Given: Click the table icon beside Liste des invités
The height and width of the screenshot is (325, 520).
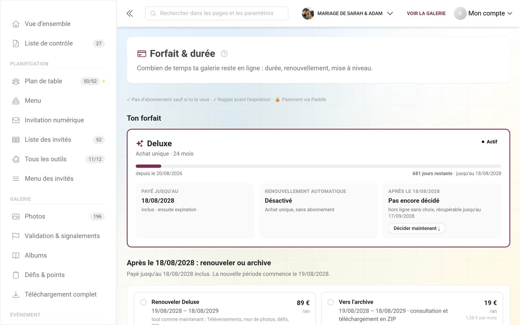Looking at the screenshot, I should point(16,140).
